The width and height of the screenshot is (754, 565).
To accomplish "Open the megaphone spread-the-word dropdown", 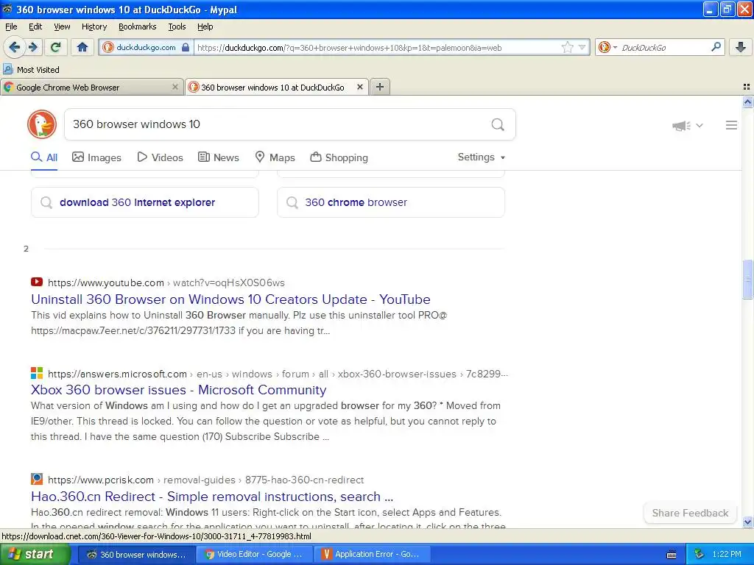I will click(x=688, y=125).
